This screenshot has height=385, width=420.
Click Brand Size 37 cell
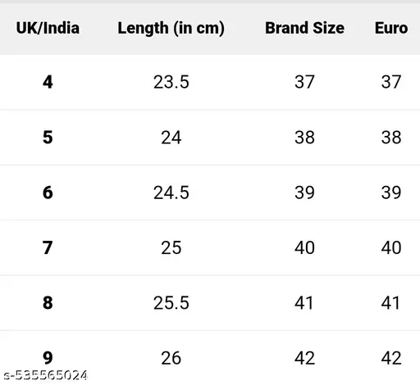pyautogui.click(x=304, y=82)
